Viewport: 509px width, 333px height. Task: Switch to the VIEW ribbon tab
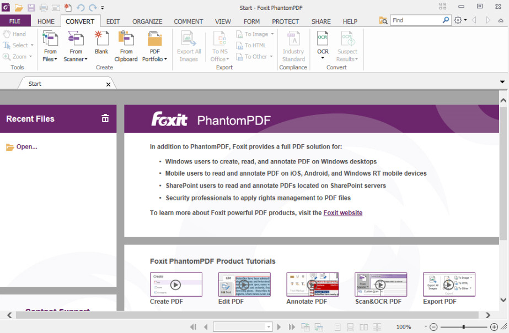coord(223,21)
